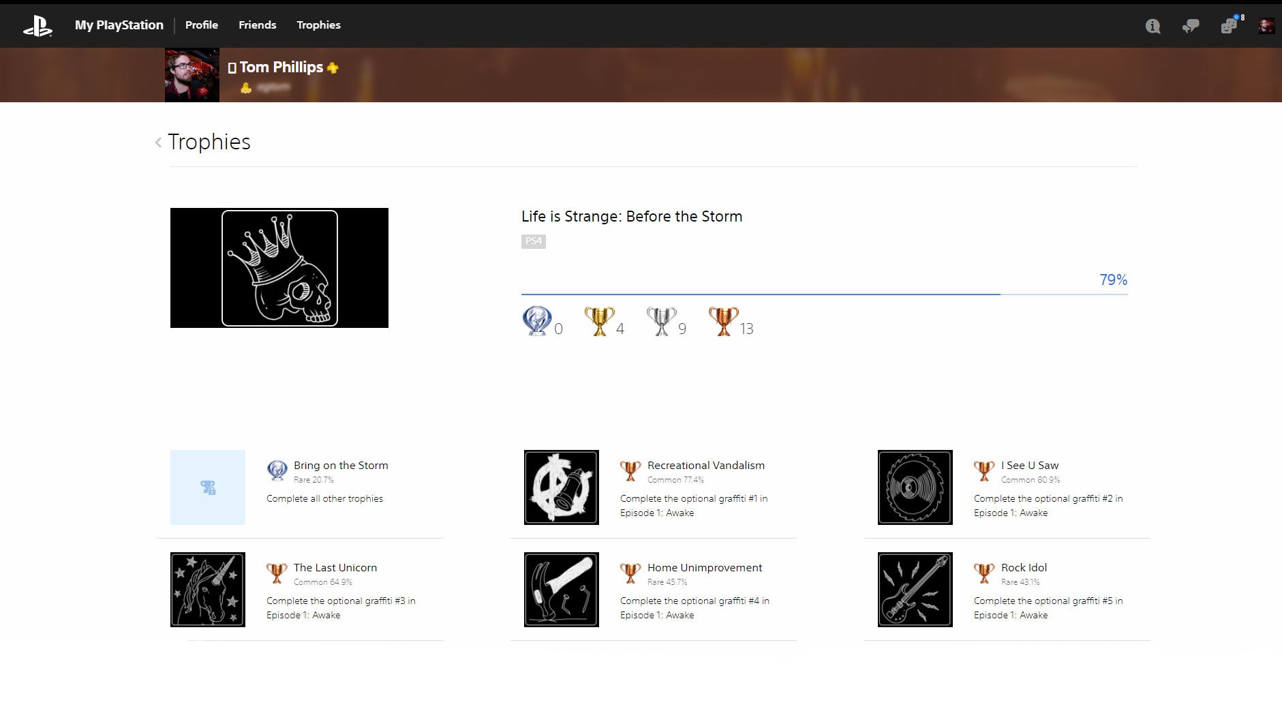The width and height of the screenshot is (1282, 724).
Task: Click the Rock Idol guitar thumbnail
Action: [915, 590]
